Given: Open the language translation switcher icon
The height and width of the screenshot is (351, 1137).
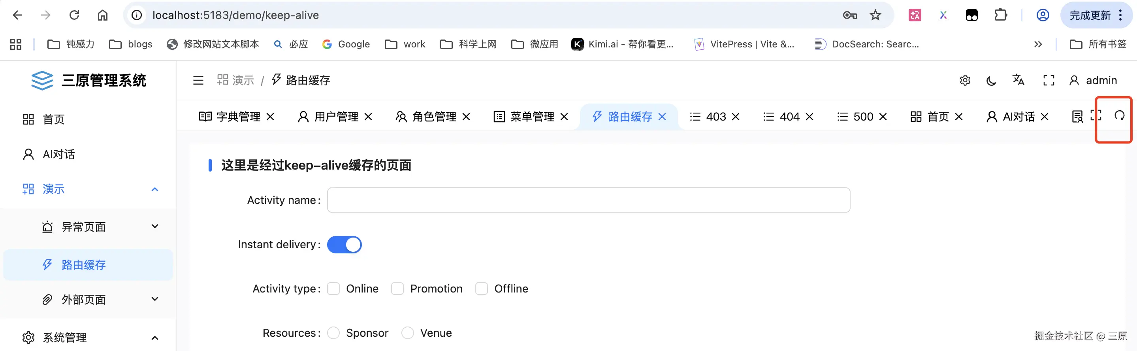Looking at the screenshot, I should click(1018, 80).
